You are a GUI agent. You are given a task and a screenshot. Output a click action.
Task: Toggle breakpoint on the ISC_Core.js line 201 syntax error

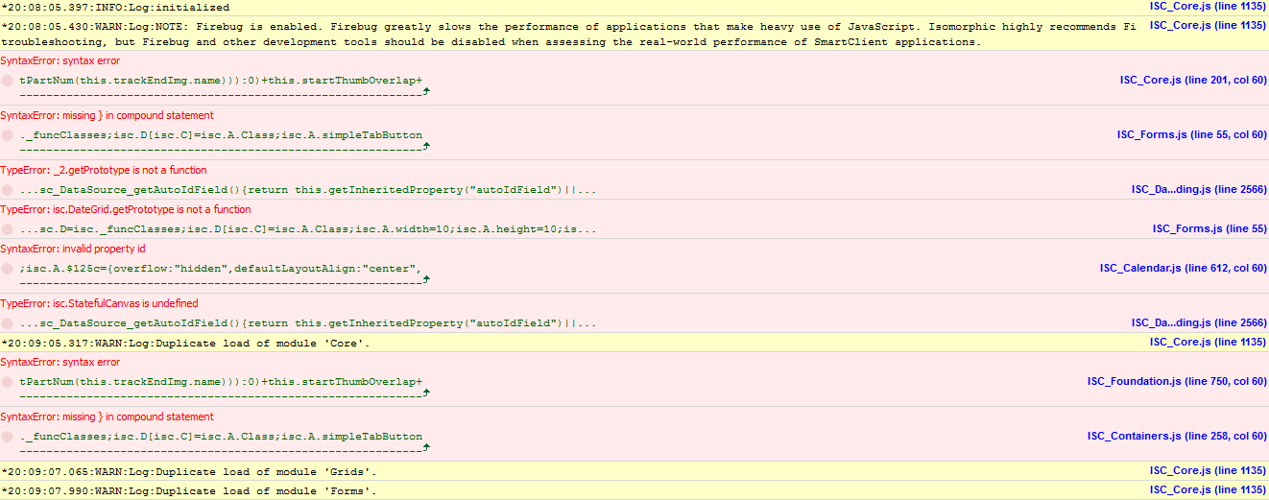click(8, 82)
